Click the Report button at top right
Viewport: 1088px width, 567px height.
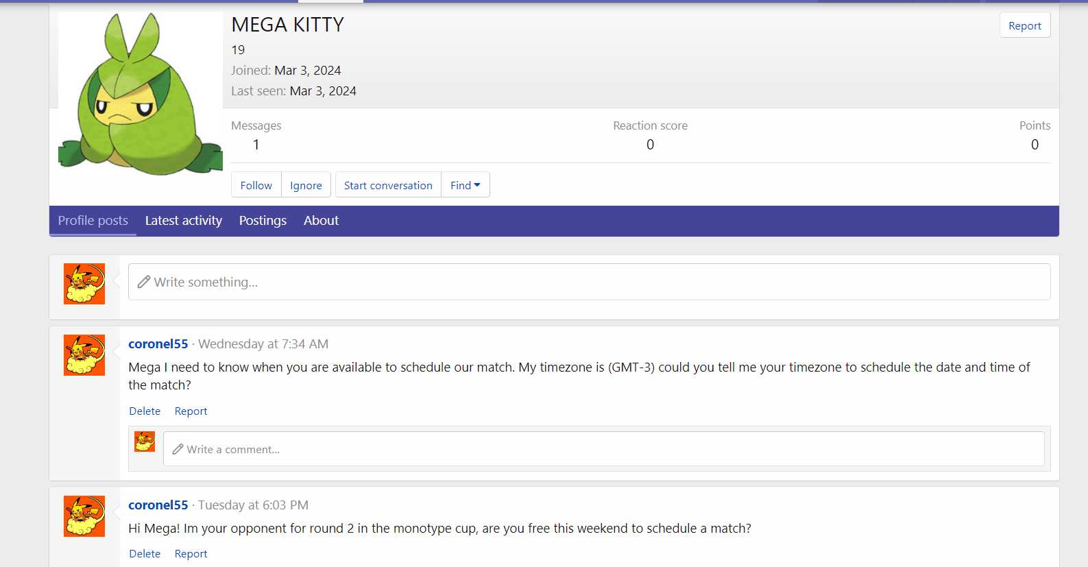[1024, 25]
